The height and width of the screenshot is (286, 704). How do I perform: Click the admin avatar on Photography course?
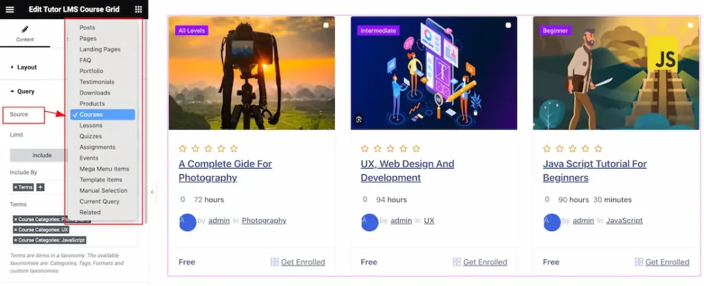point(188,222)
